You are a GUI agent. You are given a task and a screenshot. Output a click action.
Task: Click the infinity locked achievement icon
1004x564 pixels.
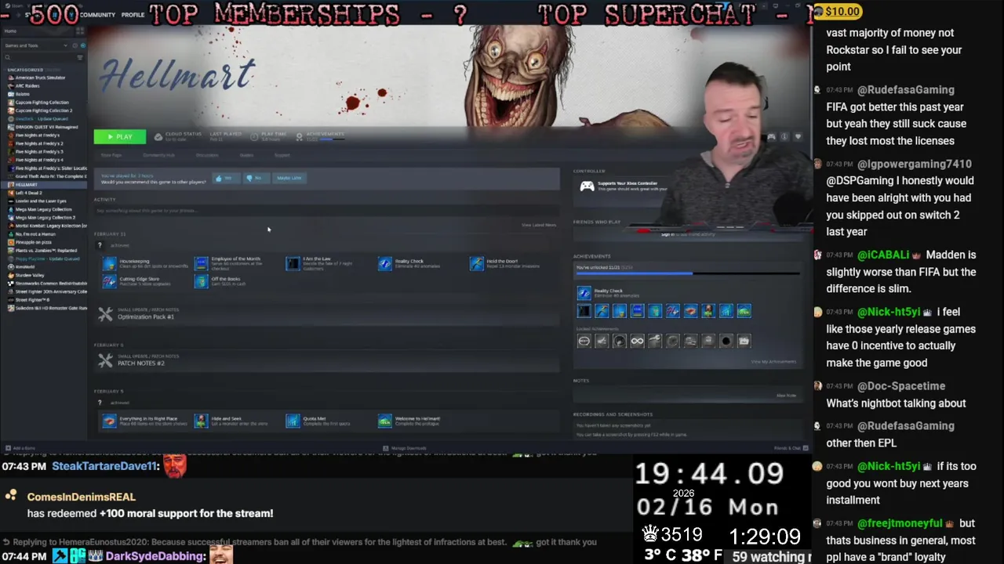click(x=637, y=341)
